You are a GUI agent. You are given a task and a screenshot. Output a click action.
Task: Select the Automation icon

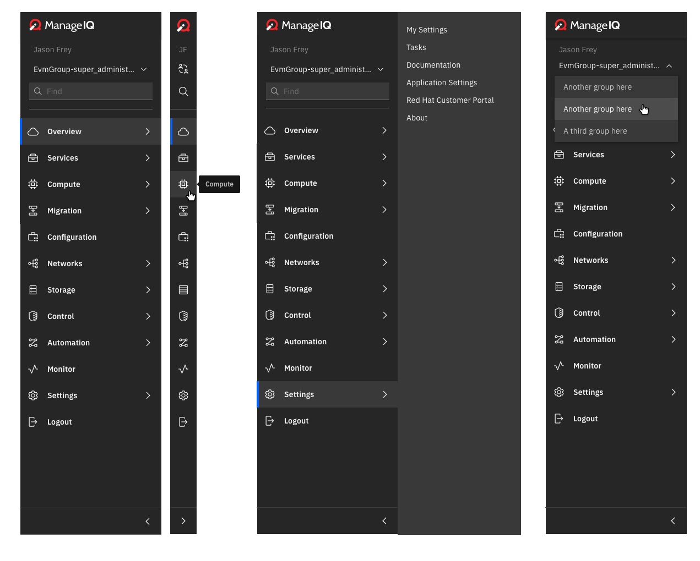(x=32, y=343)
